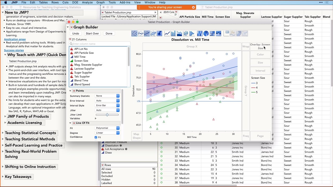
Task: Expand the Variables disclosure arrow
Action: pyautogui.click(x=96, y=118)
